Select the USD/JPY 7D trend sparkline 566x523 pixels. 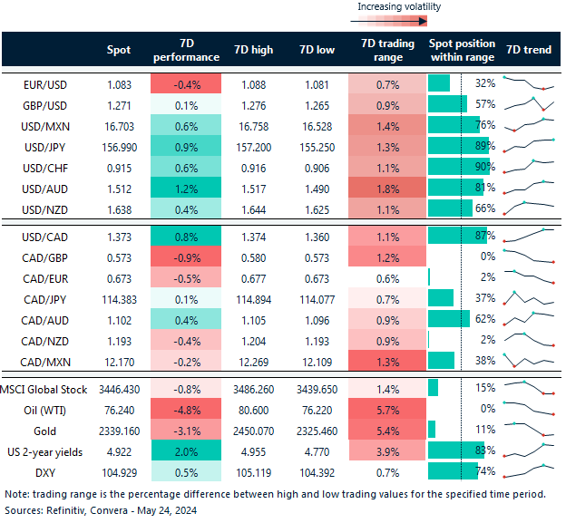tap(528, 145)
